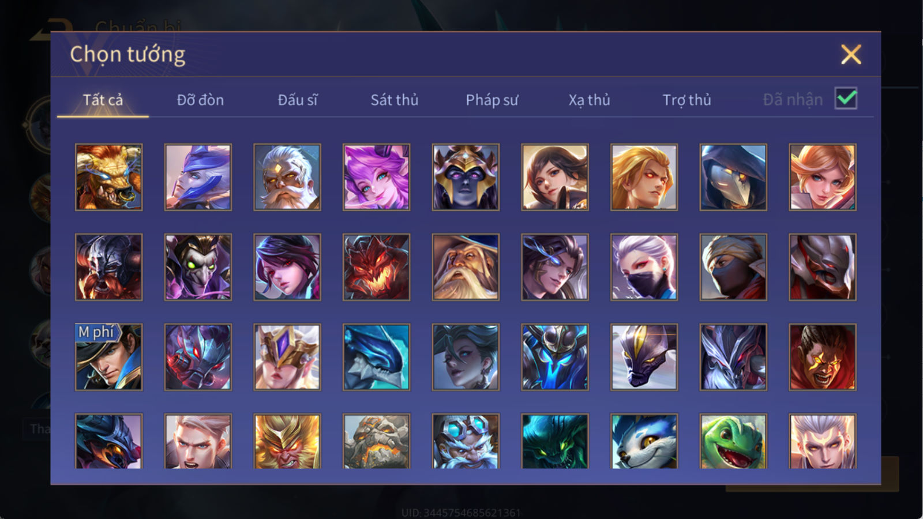Filter heroes by Sát thủ tab
Image resolution: width=923 pixels, height=519 pixels.
pos(394,100)
